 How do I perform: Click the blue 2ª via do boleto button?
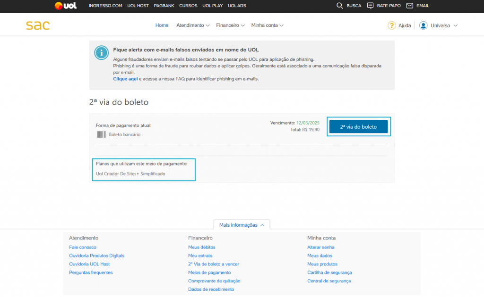coord(358,127)
